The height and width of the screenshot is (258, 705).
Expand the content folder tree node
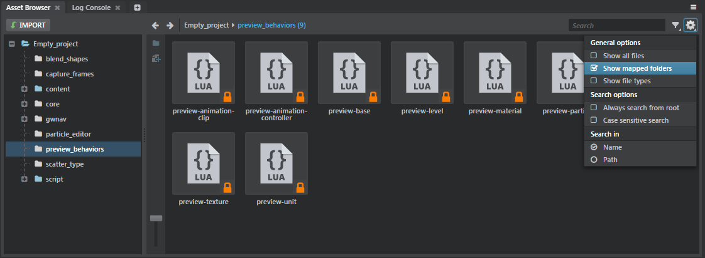[25, 89]
